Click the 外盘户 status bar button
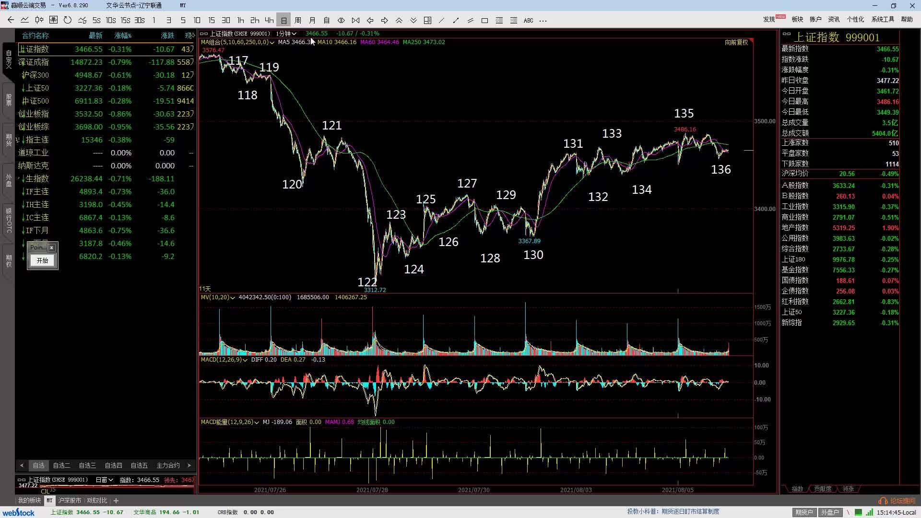 pos(829,512)
